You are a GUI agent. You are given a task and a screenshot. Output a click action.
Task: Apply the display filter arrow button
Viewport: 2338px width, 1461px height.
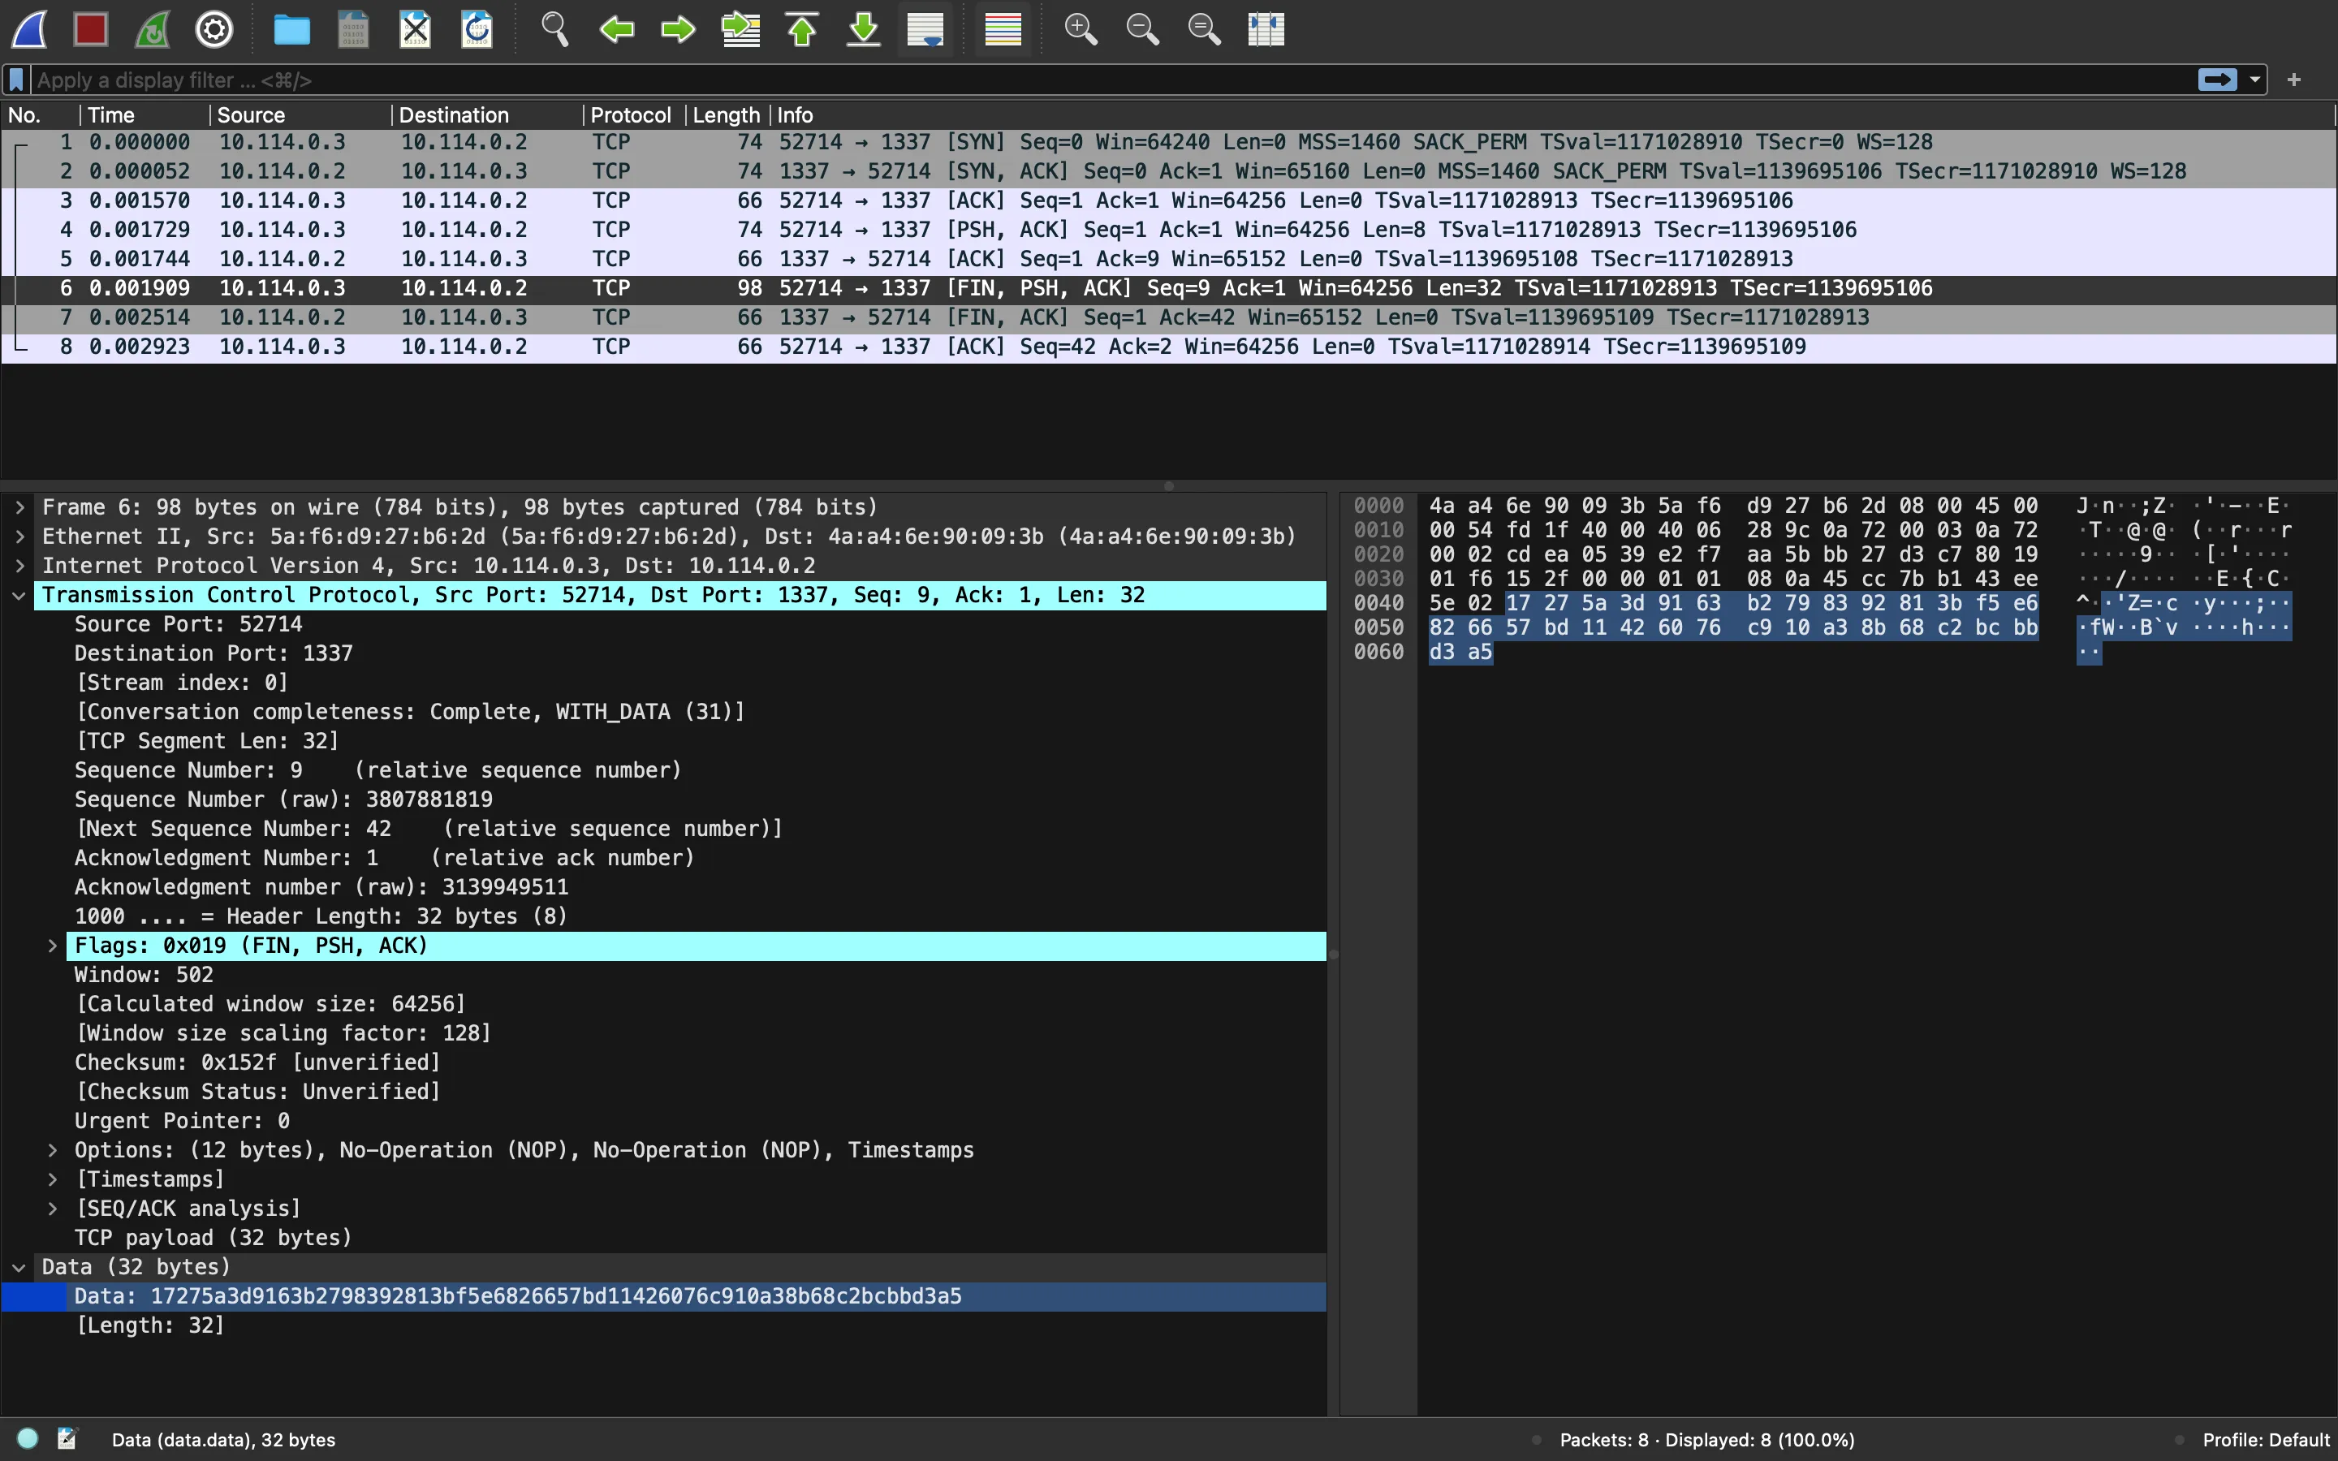click(x=2217, y=80)
